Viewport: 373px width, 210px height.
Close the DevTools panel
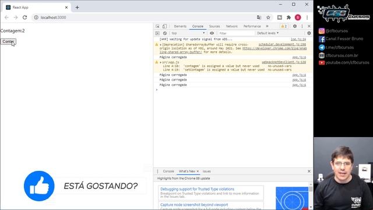[x=309, y=26]
